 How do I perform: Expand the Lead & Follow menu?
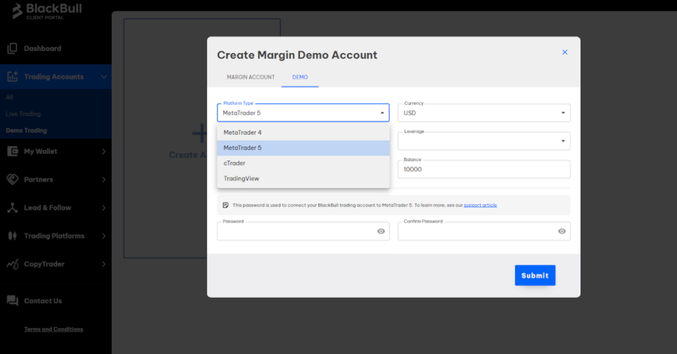[104, 208]
